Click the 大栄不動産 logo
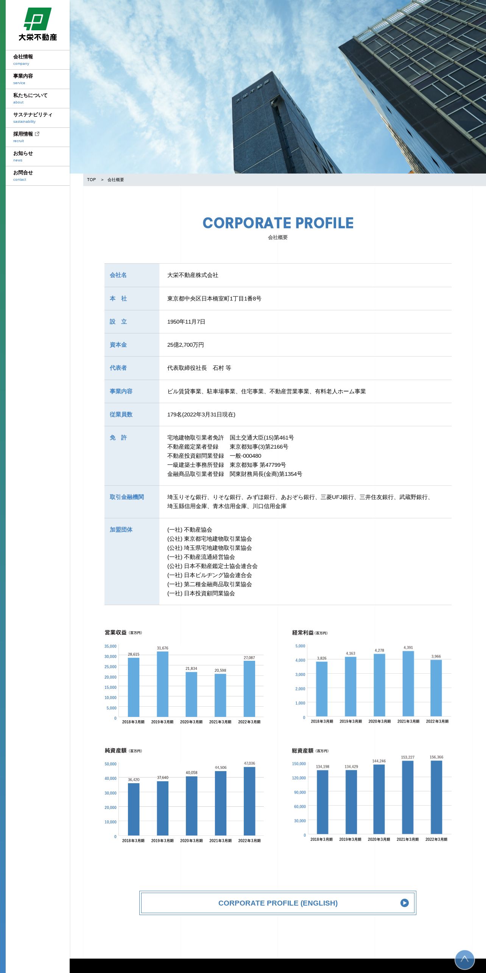Viewport: 486px width, 973px height. (x=38, y=24)
